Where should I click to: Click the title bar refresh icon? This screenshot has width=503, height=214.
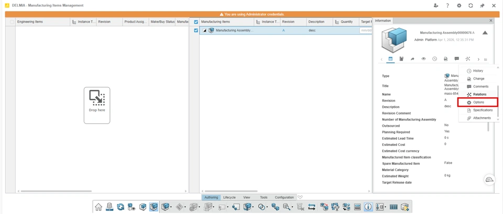click(x=471, y=5)
